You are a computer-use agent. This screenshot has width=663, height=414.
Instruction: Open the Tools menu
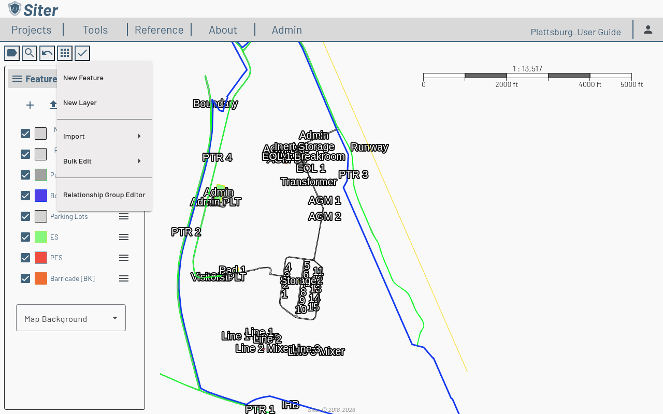point(95,29)
